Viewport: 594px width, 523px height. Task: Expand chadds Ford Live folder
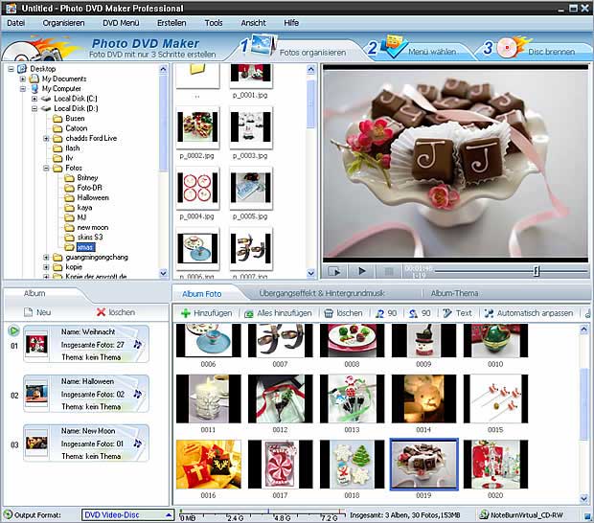pyautogui.click(x=46, y=138)
